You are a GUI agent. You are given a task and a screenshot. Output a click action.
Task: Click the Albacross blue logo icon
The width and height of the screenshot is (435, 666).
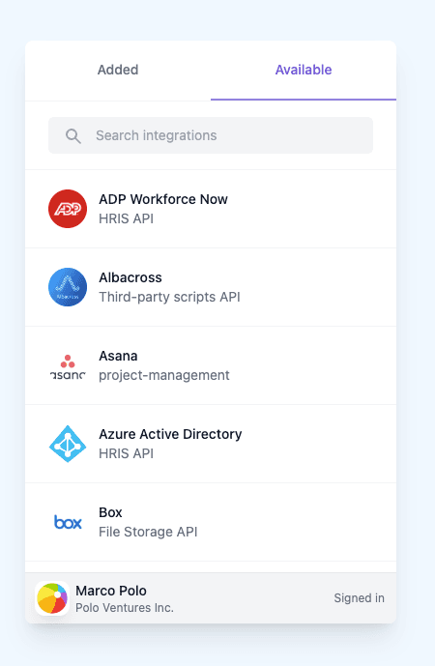click(x=68, y=287)
